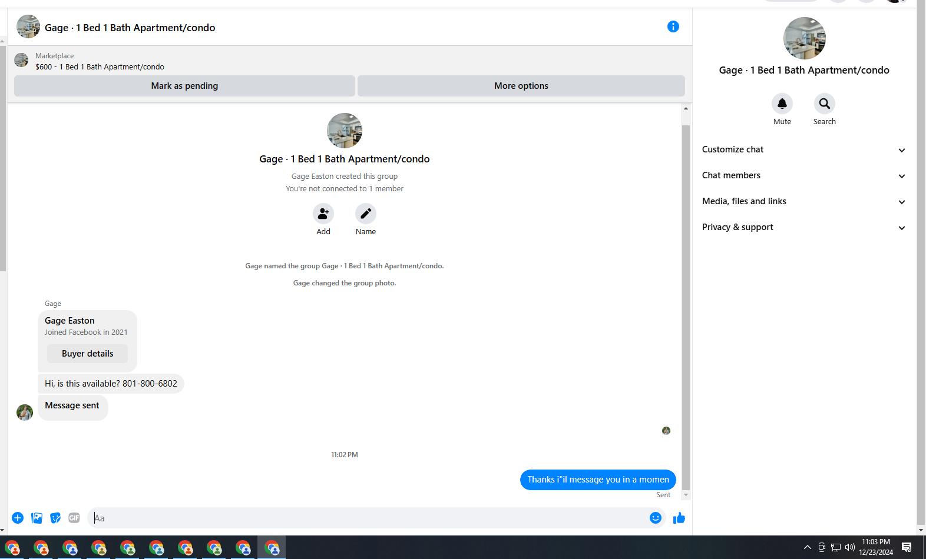The width and height of the screenshot is (926, 559).
Task: Focus the Aa message input field
Action: pos(369,518)
